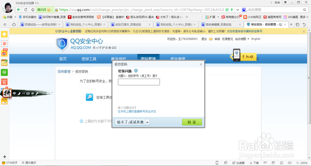Open 安全学堂 in the navigation bar
Screen dimensions: 311x166
pyautogui.click(x=178, y=59)
